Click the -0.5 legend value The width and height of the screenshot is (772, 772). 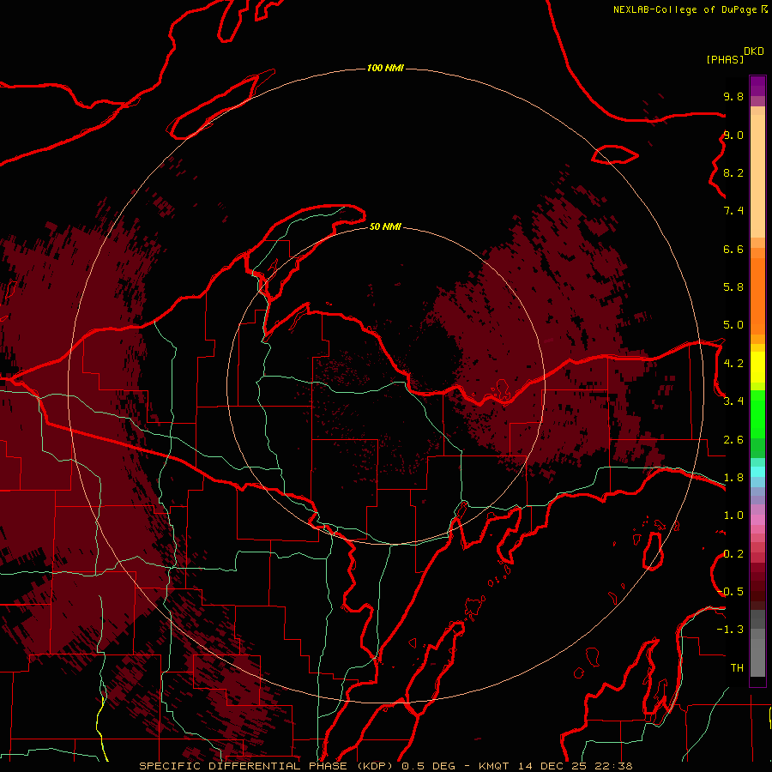coord(730,592)
